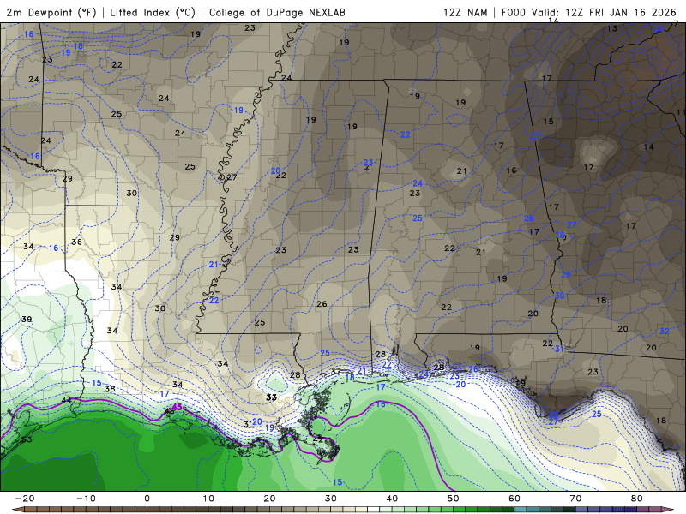The height and width of the screenshot is (514, 686).
Task: Click the dewpoint value "36" near the Texas border
Action: (x=76, y=242)
